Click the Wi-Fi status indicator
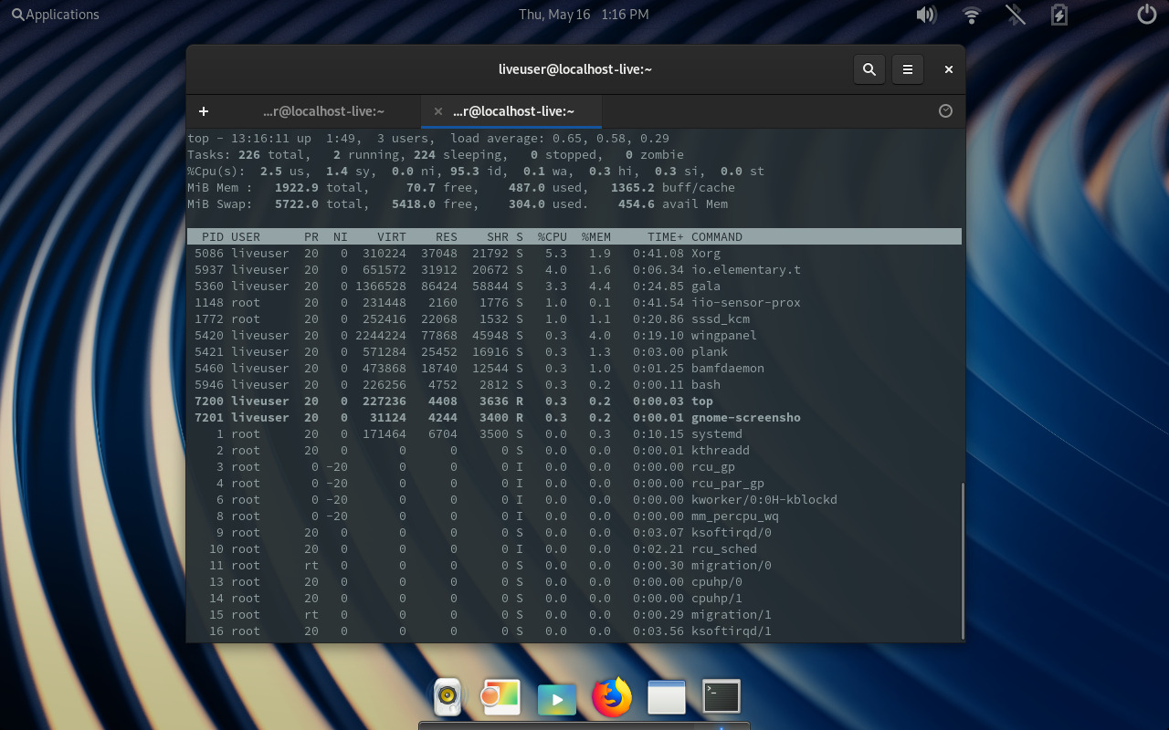This screenshot has width=1169, height=730. (970, 15)
